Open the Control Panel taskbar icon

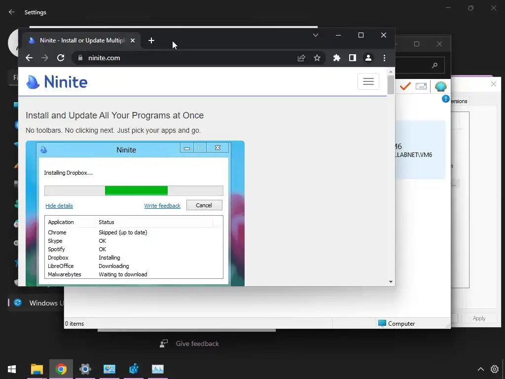click(109, 369)
